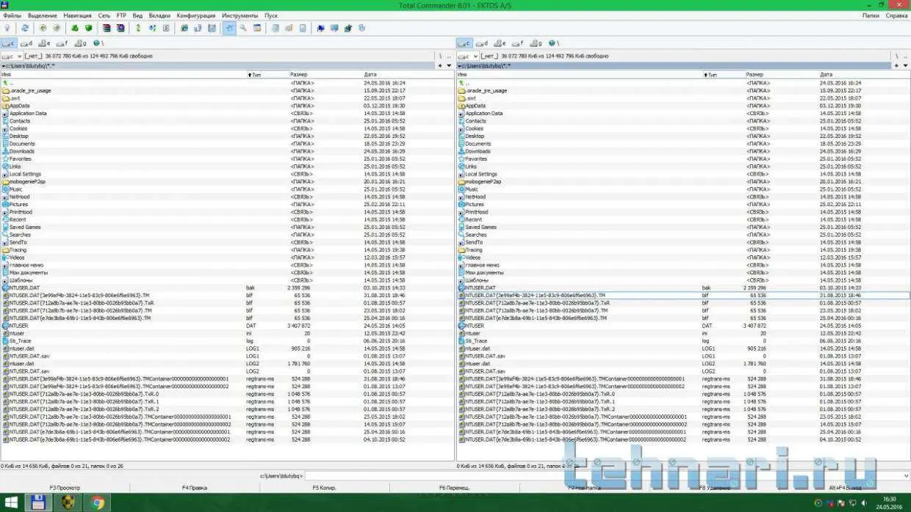Click the lightbulb icon in the toolbar
This screenshot has height=512, width=911.
tap(7, 28)
